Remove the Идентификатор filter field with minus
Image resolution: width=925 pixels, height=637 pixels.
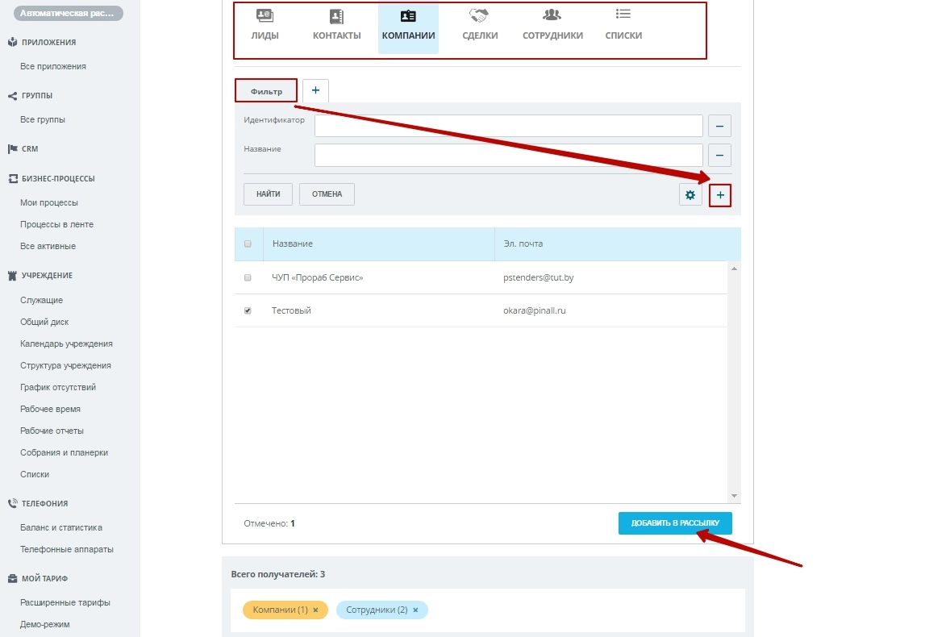(719, 126)
